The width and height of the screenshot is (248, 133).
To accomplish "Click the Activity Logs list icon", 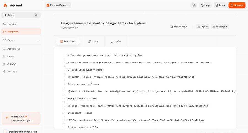I will pos(4,49).
